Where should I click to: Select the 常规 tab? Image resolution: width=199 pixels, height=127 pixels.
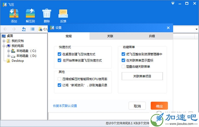(x=69, y=36)
